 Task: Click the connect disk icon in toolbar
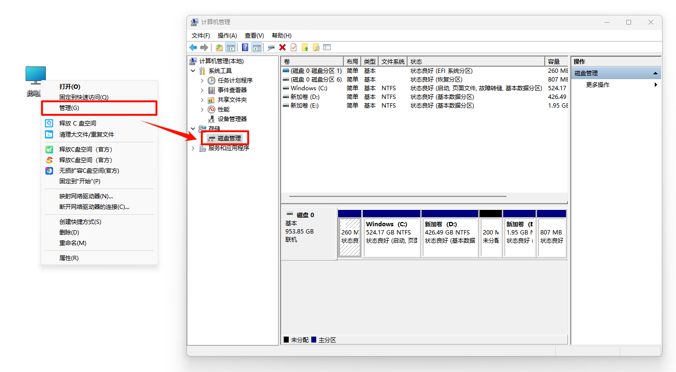click(x=271, y=47)
